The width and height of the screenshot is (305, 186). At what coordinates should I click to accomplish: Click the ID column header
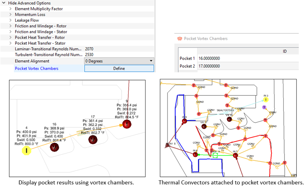(285, 51)
